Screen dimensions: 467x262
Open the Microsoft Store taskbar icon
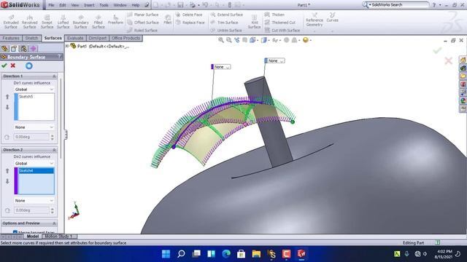[x=242, y=254]
